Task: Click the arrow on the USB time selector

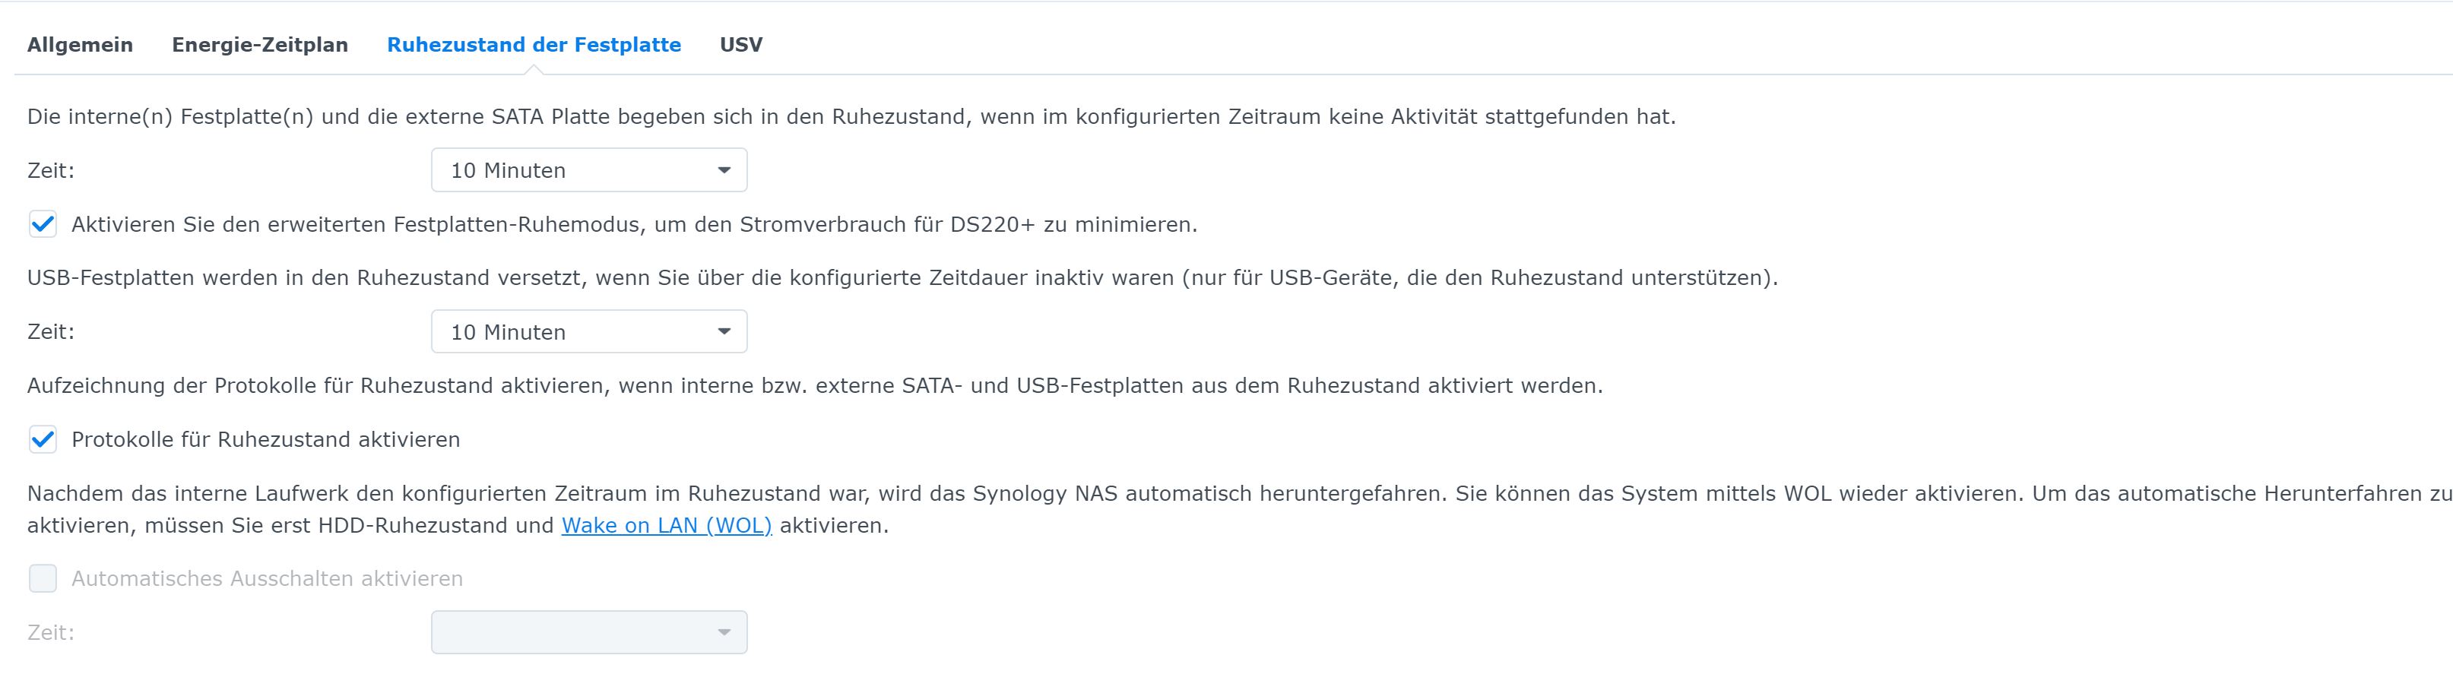Action: pyautogui.click(x=724, y=331)
